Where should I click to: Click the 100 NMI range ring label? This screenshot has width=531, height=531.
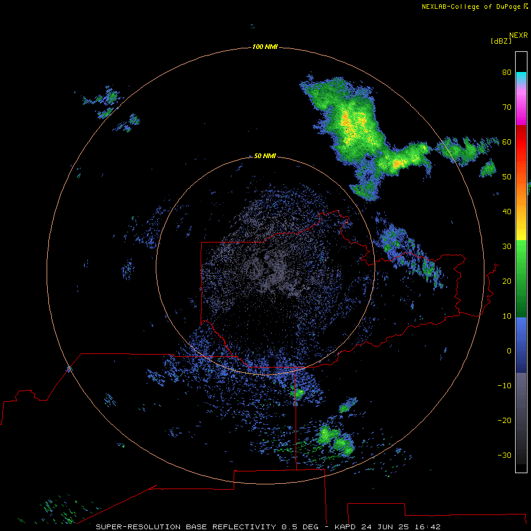click(265, 47)
